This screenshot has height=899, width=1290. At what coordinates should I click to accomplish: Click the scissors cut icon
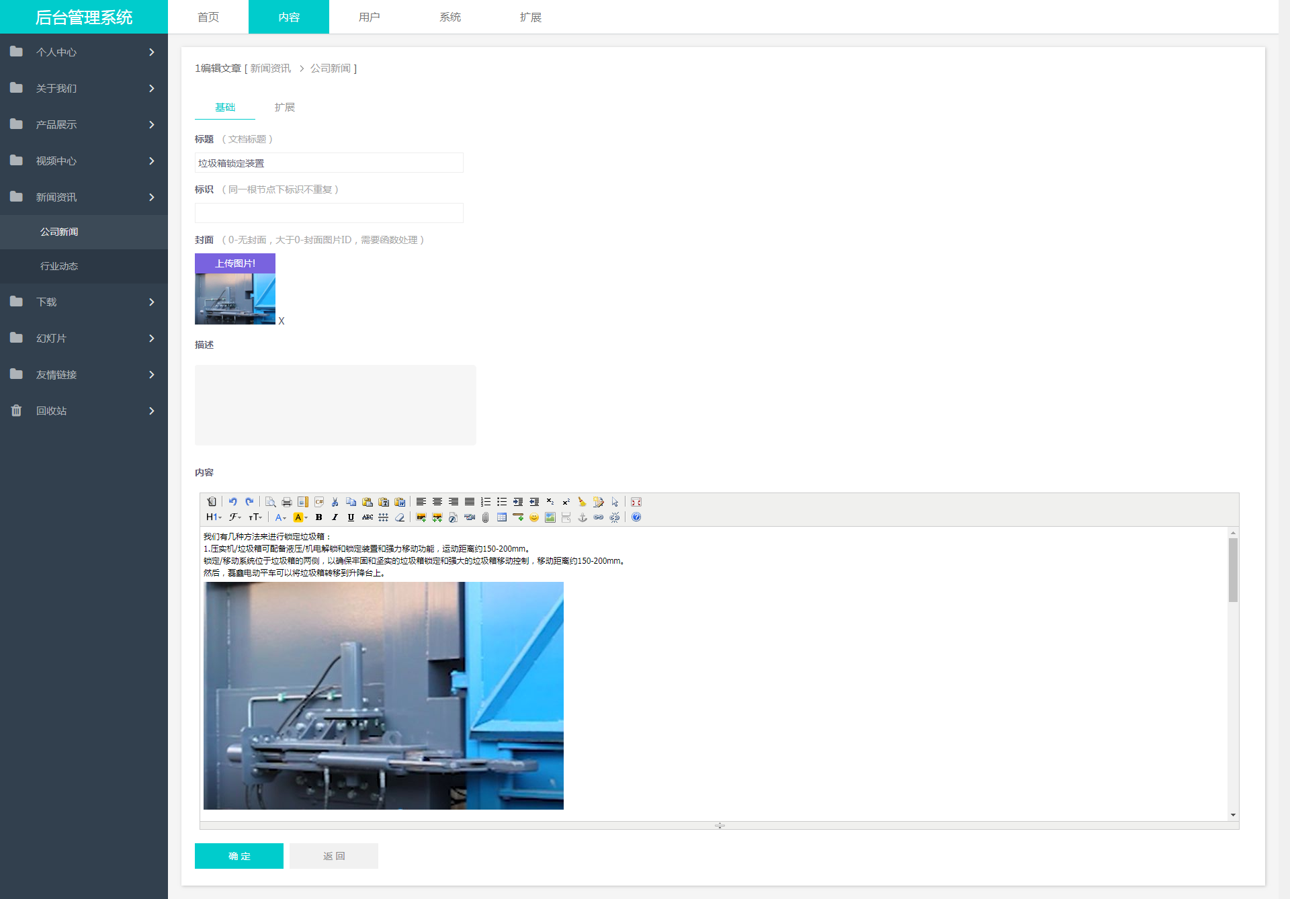pos(335,502)
